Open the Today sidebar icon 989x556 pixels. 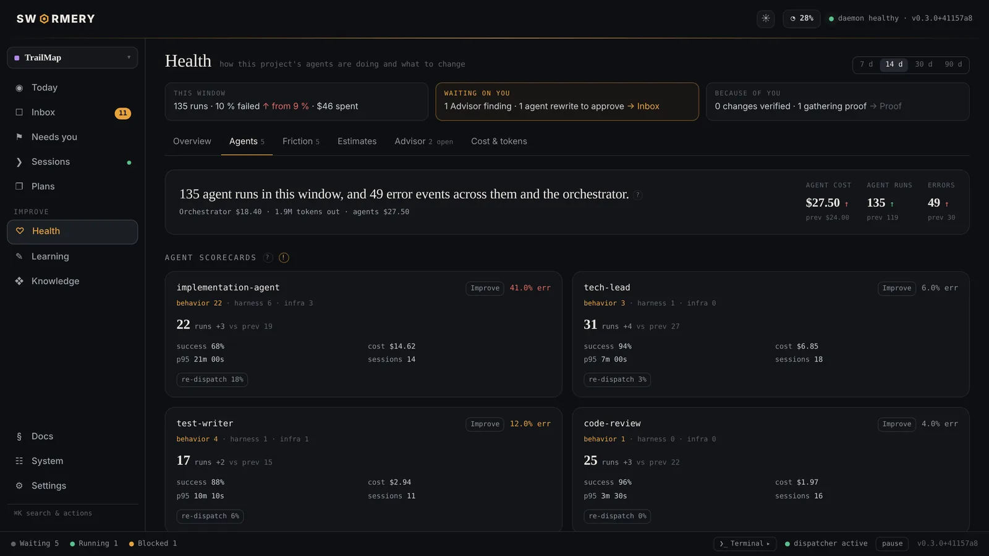[19, 88]
